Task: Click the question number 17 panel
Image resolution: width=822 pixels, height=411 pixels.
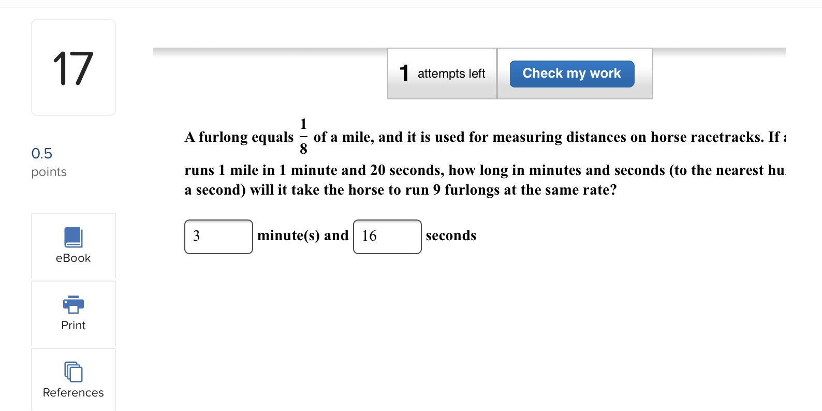Action: coord(72,66)
